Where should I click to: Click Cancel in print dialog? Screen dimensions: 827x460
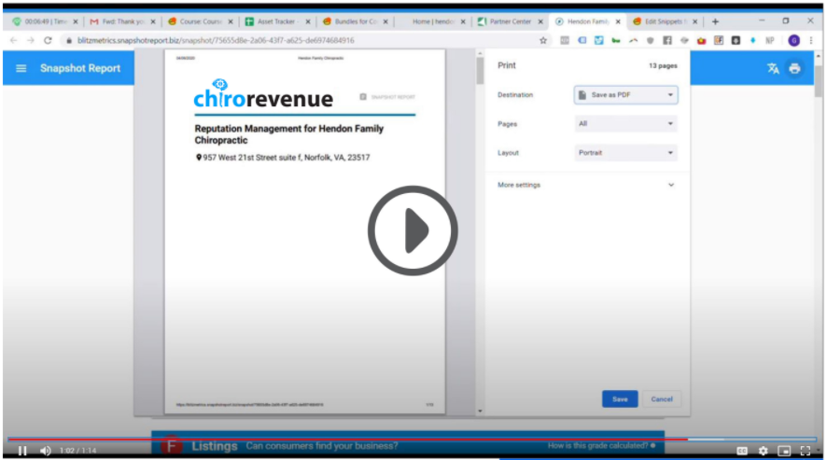tap(662, 398)
